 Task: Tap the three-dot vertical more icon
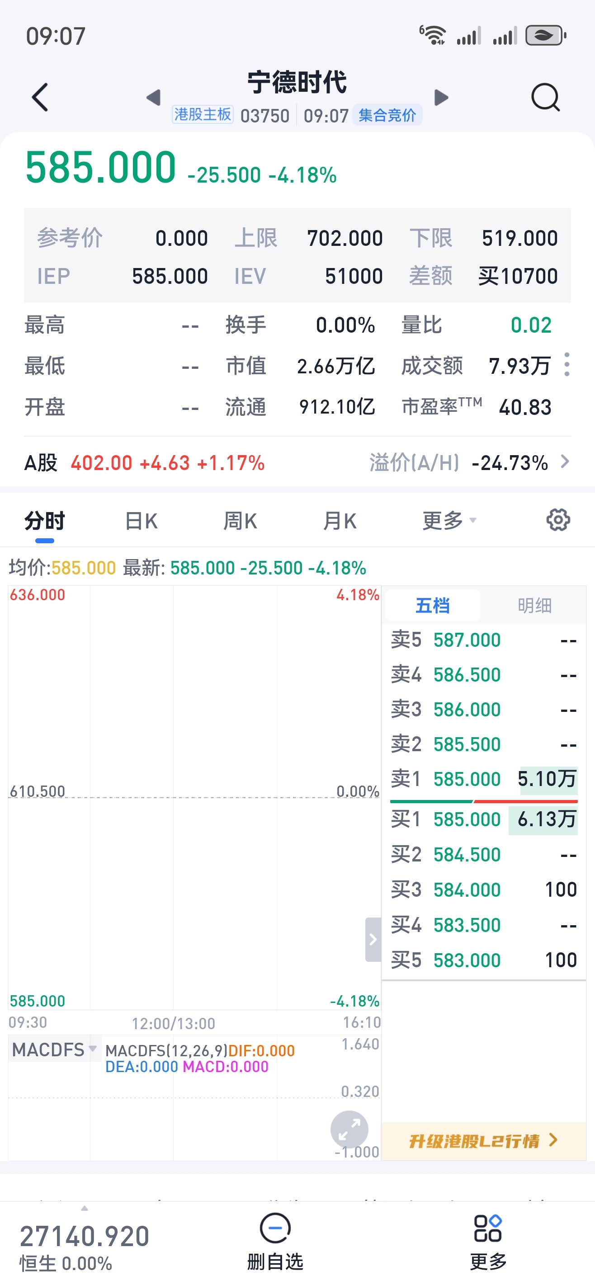[x=567, y=365]
